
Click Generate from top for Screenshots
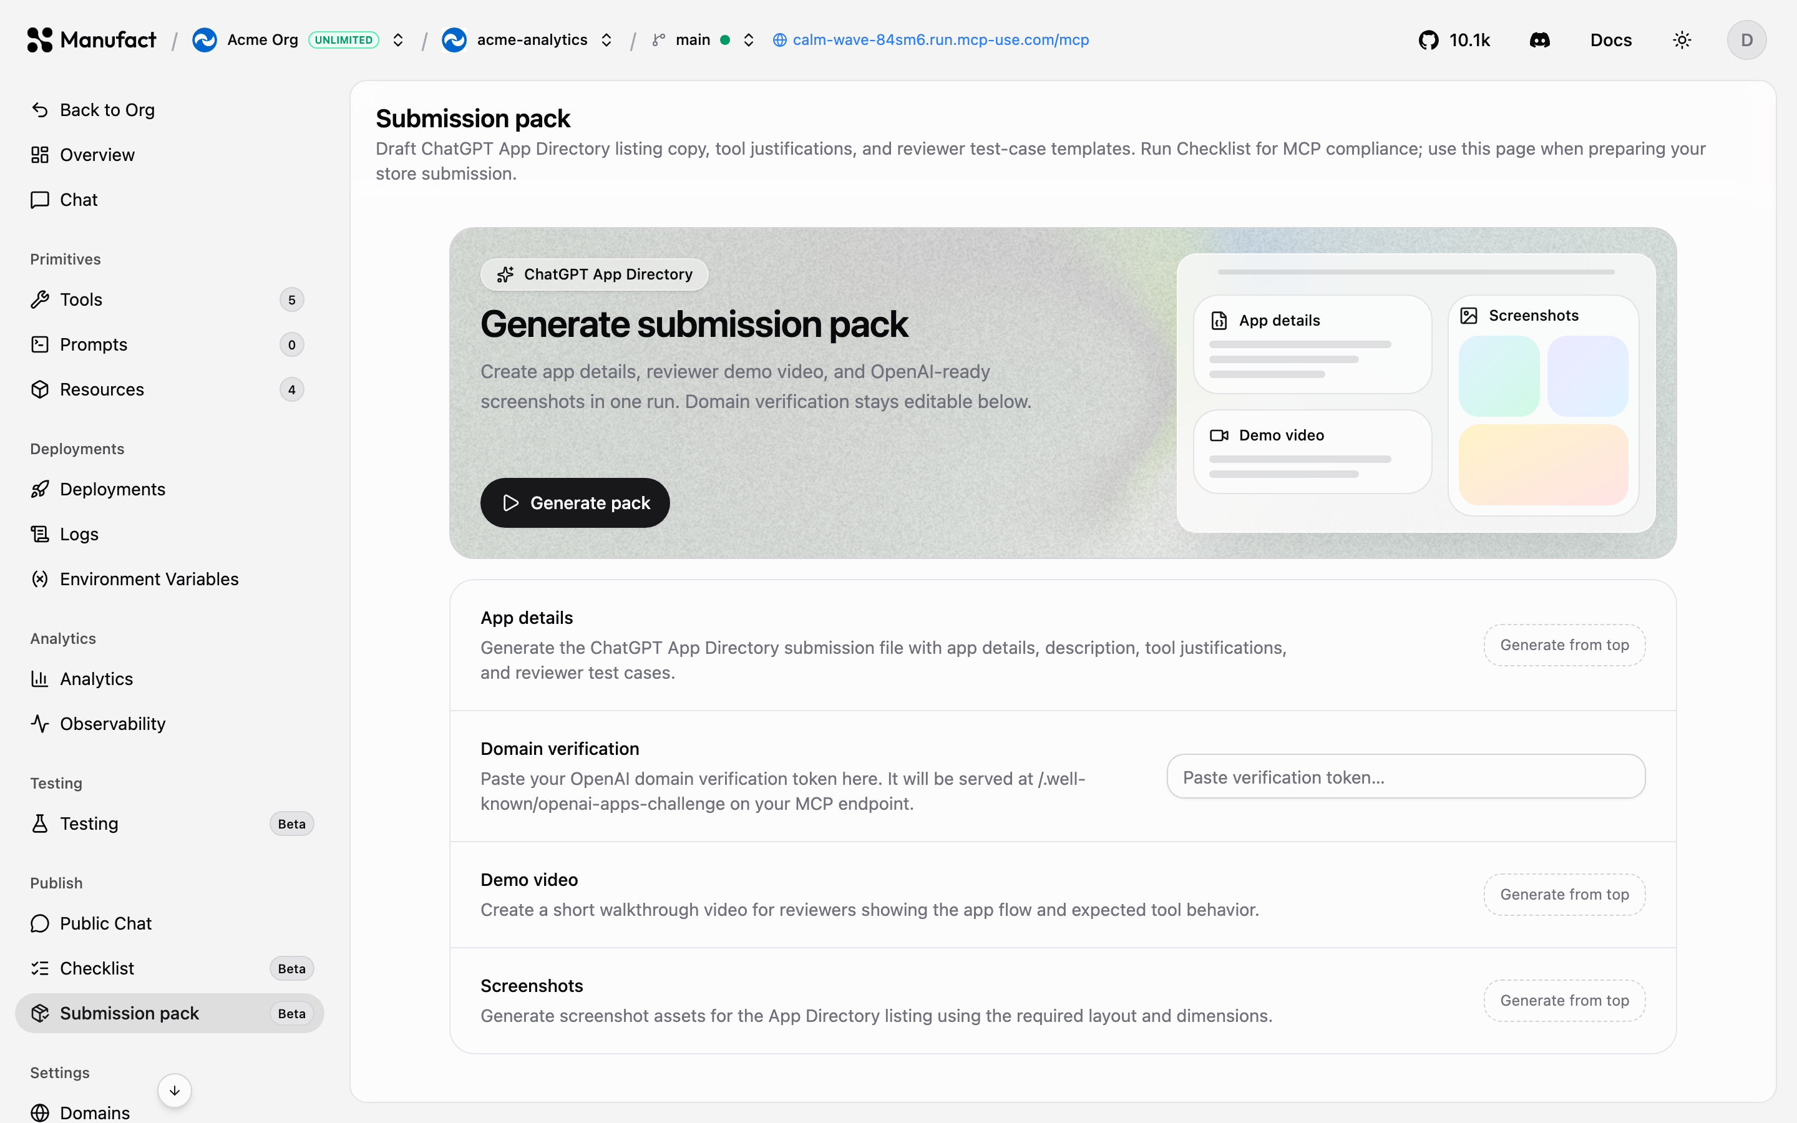coord(1565,1001)
